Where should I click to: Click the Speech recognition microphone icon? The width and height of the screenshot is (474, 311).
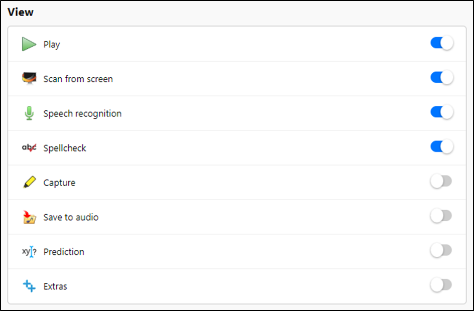pos(29,113)
